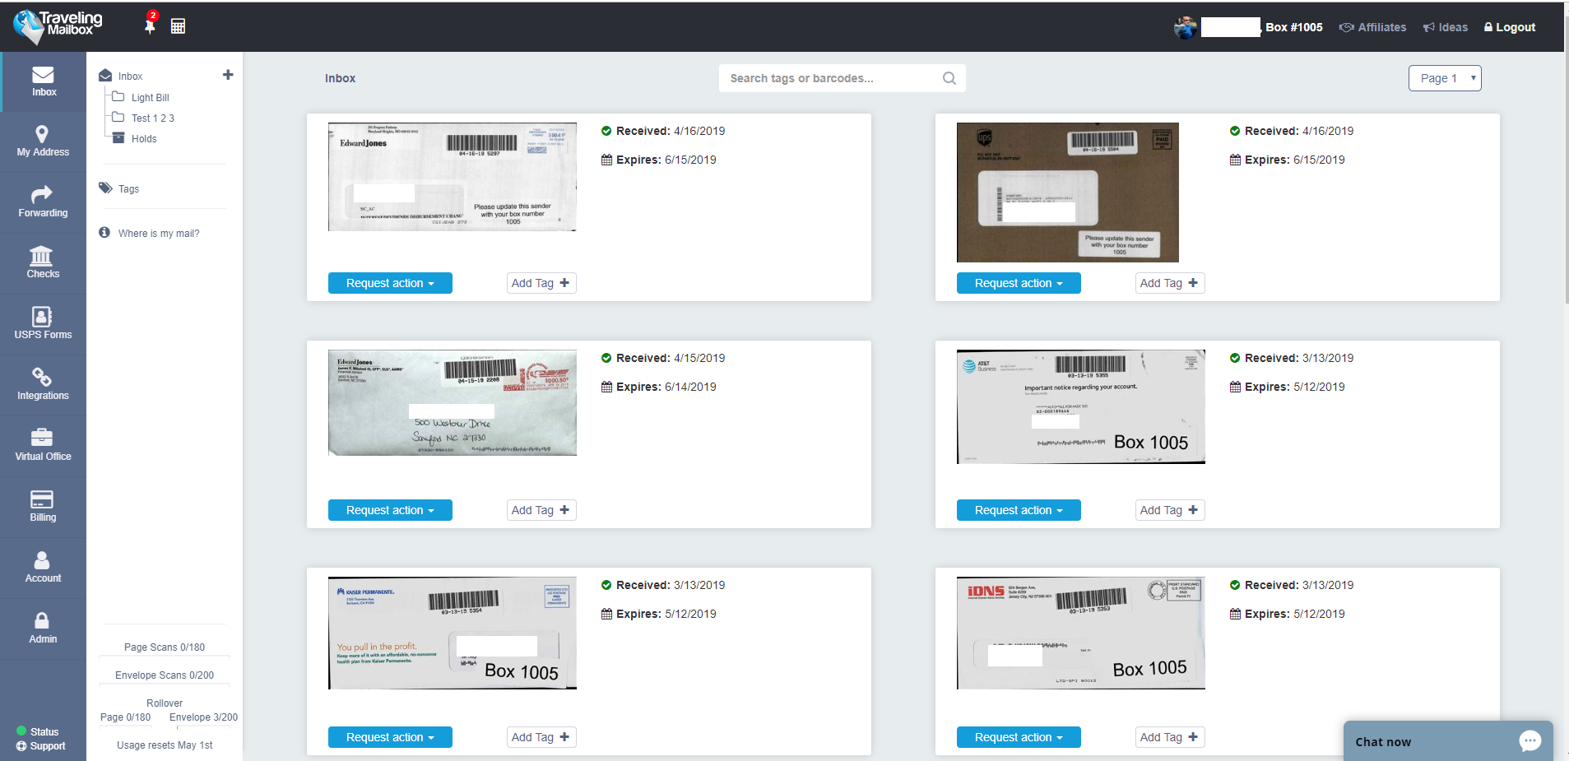Viewport: 1569px width, 761px height.
Task: Expand Request action for AT&T mail
Action: pos(1019,510)
